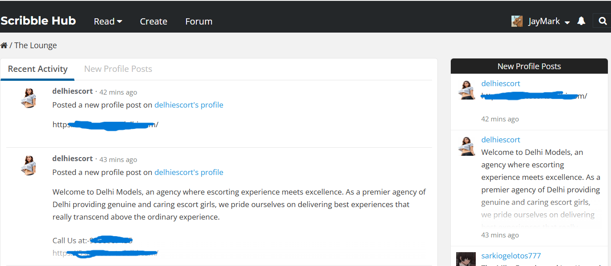Viewport: 611px width, 266px height.
Task: Switch to the New Profile Posts tab
Action: (118, 69)
